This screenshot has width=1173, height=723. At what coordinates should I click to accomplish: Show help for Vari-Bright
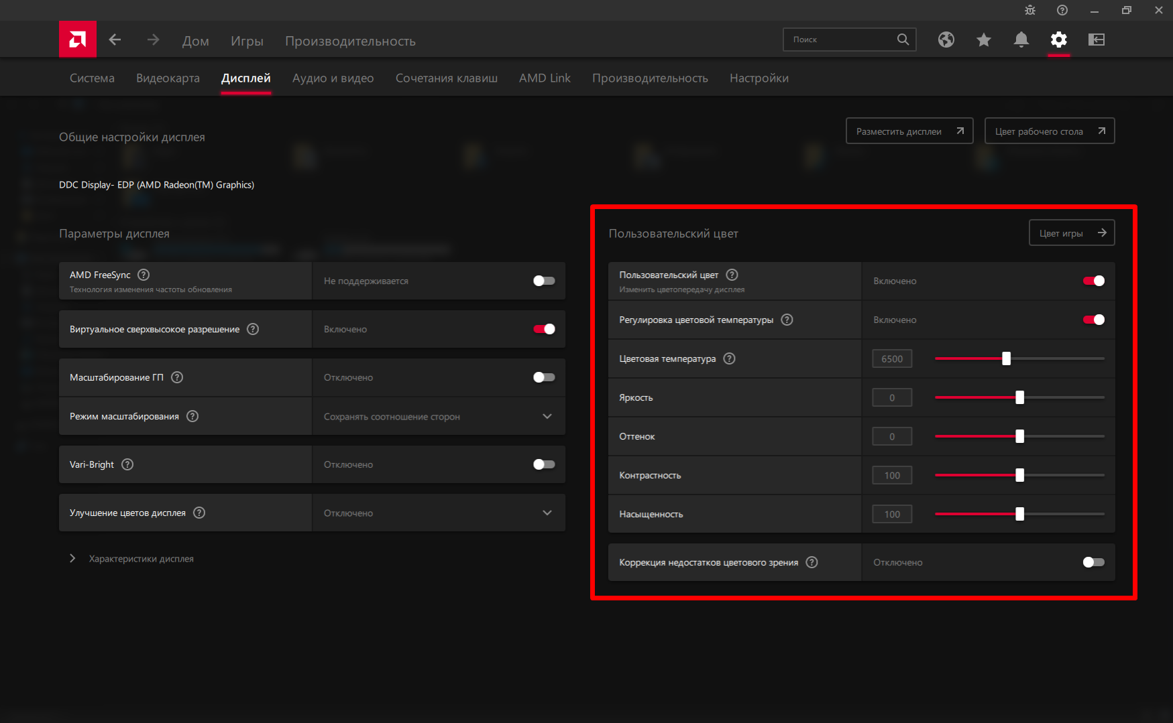(127, 464)
